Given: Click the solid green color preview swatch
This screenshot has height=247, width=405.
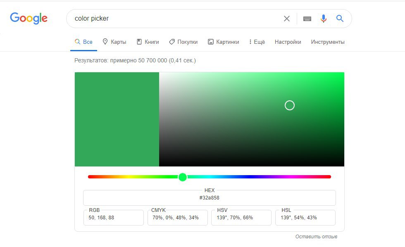Looking at the screenshot, I should coord(117,119).
